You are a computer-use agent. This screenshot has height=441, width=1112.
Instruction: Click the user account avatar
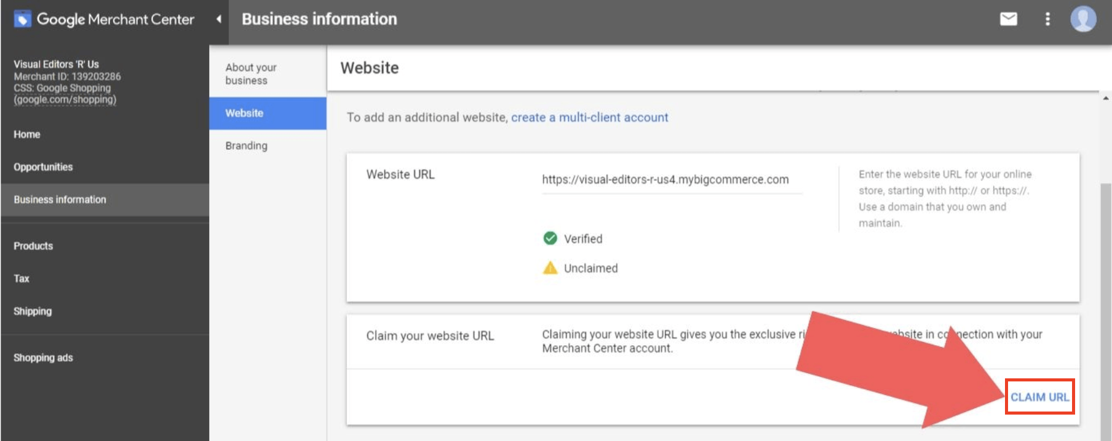(1083, 19)
